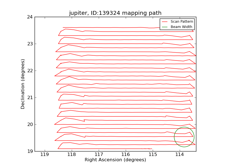Click the x-axis tick label 115

pyautogui.click(x=153, y=155)
